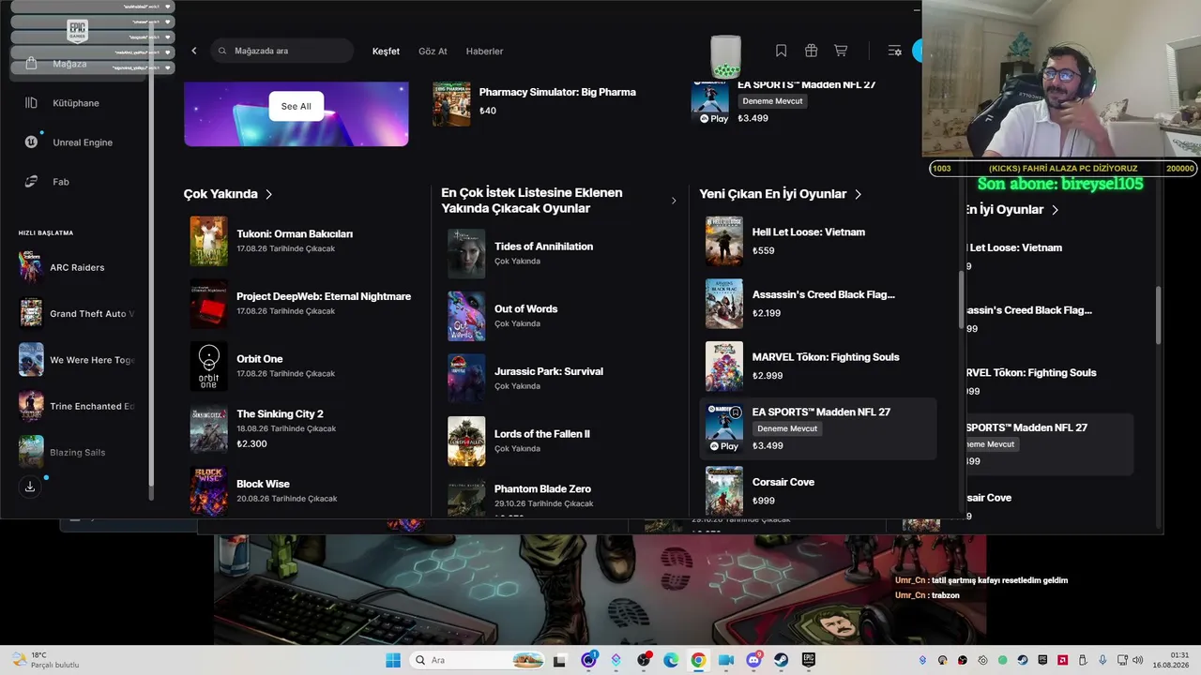Viewport: 1201px width, 675px height.
Task: Open the Fab marketplace icon in the sidebar
Action: click(31, 182)
